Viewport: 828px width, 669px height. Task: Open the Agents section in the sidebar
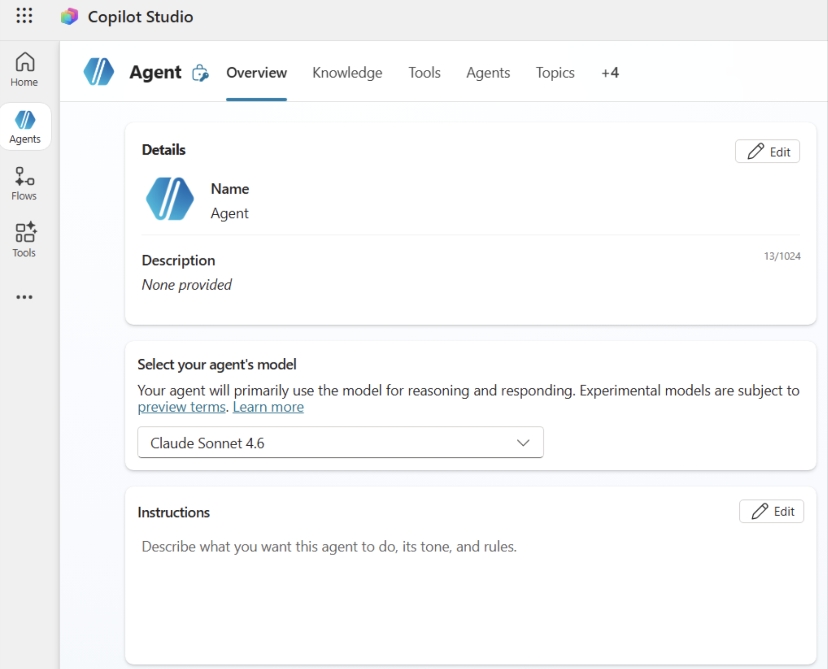click(25, 126)
